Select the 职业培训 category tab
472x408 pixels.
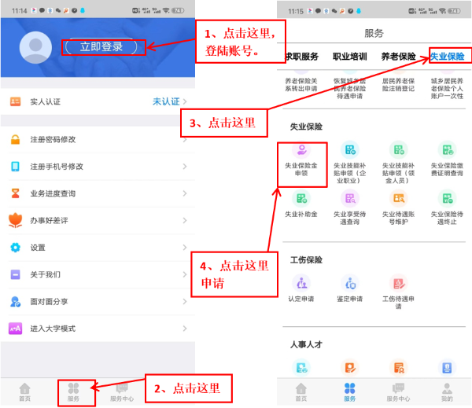[350, 57]
